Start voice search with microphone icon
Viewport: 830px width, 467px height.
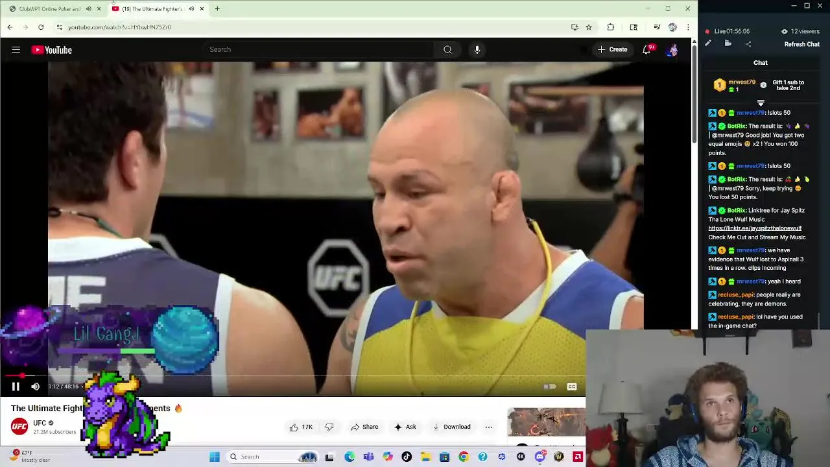pyautogui.click(x=477, y=49)
